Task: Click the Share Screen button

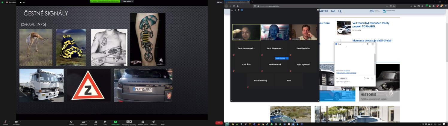Action: coord(115,122)
